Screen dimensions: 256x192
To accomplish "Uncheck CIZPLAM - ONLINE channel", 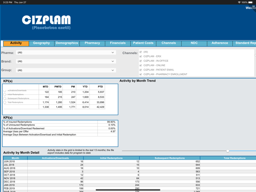I will tap(140, 65).
